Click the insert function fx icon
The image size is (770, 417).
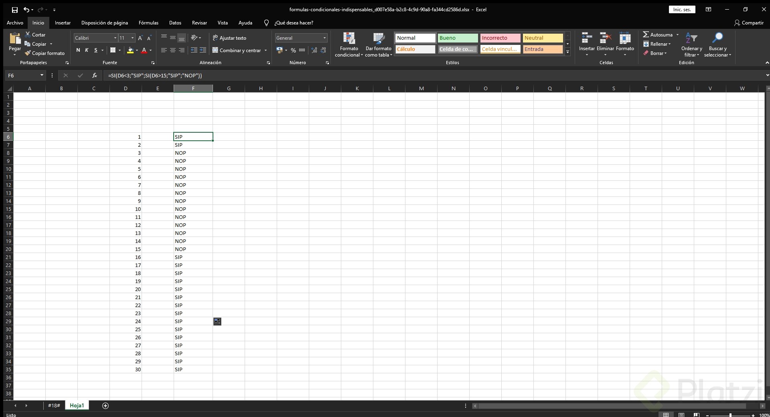95,75
